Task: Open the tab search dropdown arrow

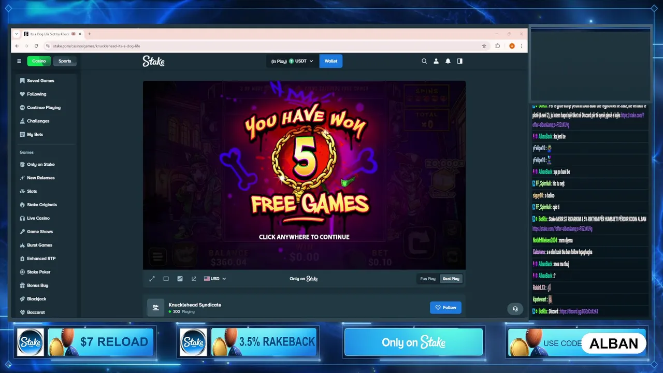Action: [x=17, y=34]
